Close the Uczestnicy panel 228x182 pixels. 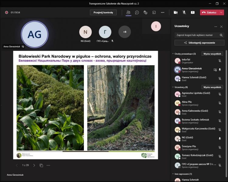click(221, 27)
